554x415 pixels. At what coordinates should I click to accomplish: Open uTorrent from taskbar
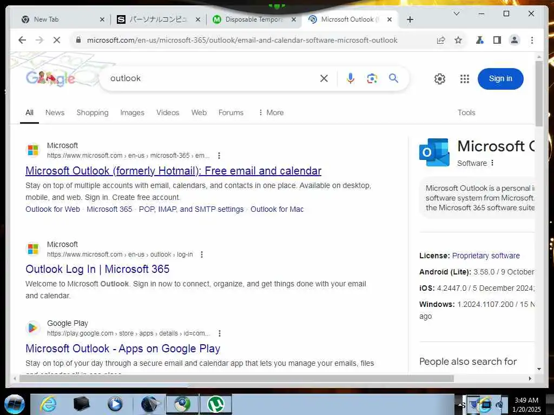[216, 404]
